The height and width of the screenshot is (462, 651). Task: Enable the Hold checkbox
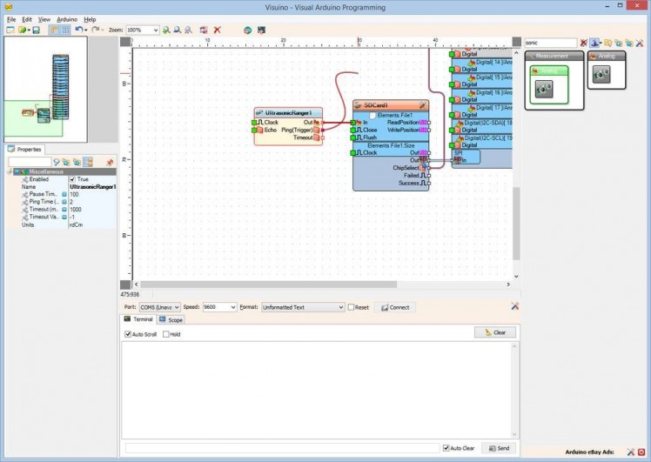[165, 334]
